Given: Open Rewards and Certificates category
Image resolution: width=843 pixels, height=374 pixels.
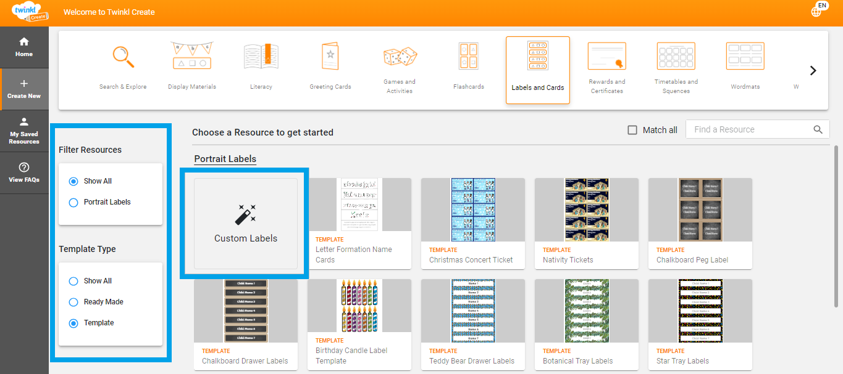Looking at the screenshot, I should pyautogui.click(x=606, y=57).
